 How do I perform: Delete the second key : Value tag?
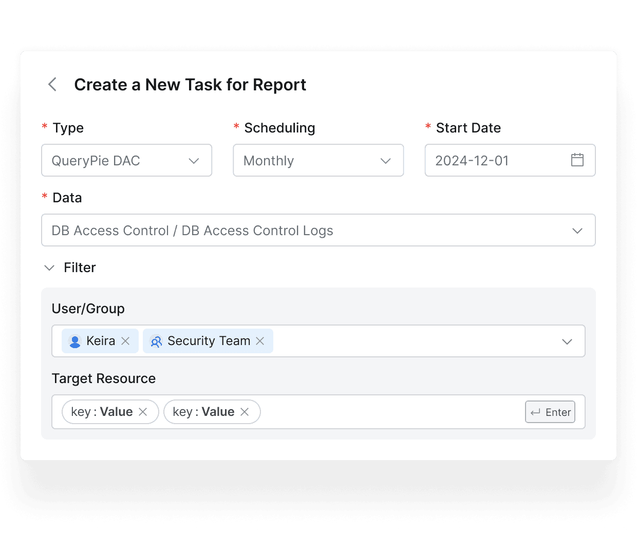coord(245,412)
